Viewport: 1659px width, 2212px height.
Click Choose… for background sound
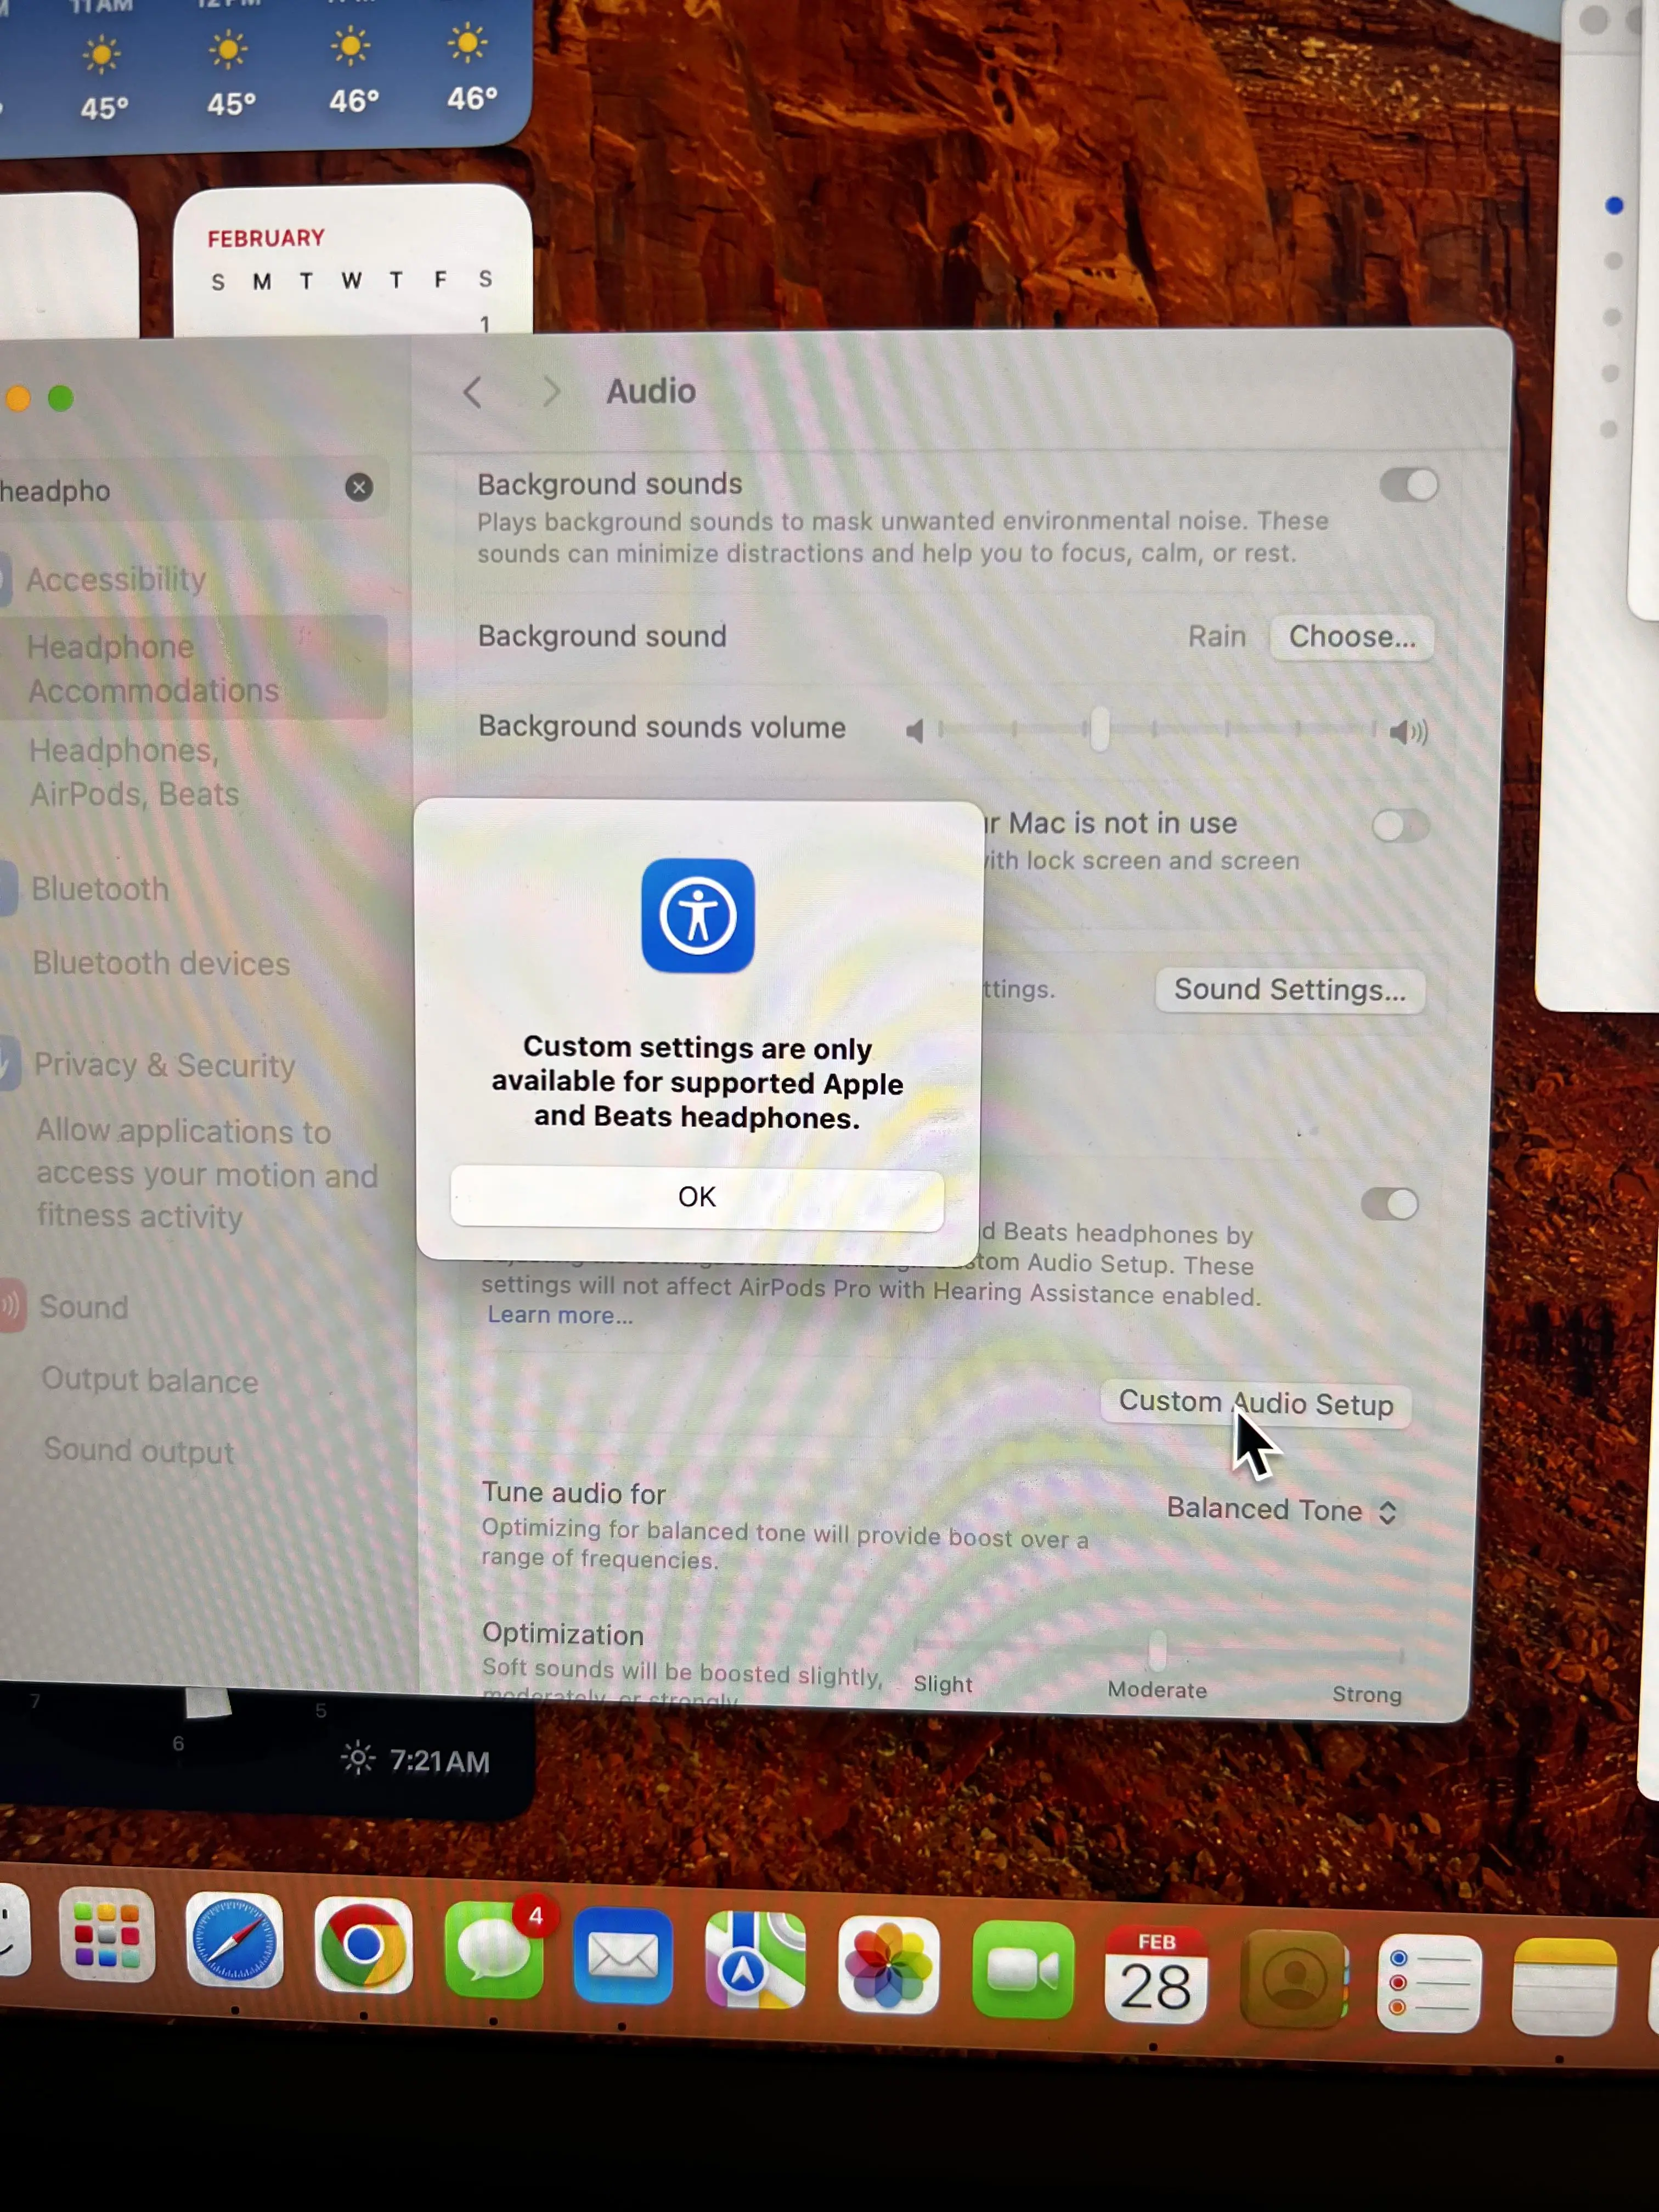[x=1351, y=637]
